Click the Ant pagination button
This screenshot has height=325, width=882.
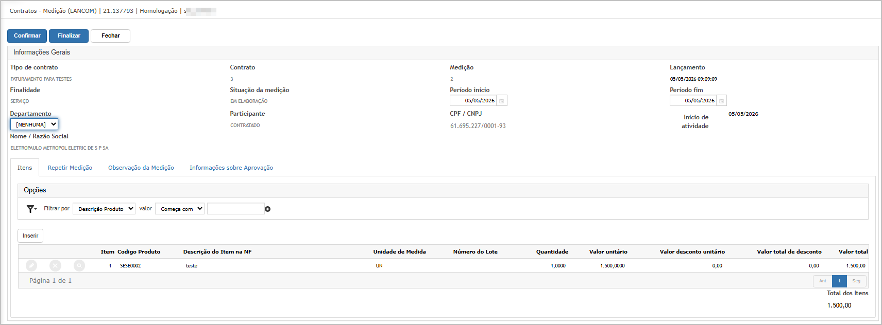823,281
